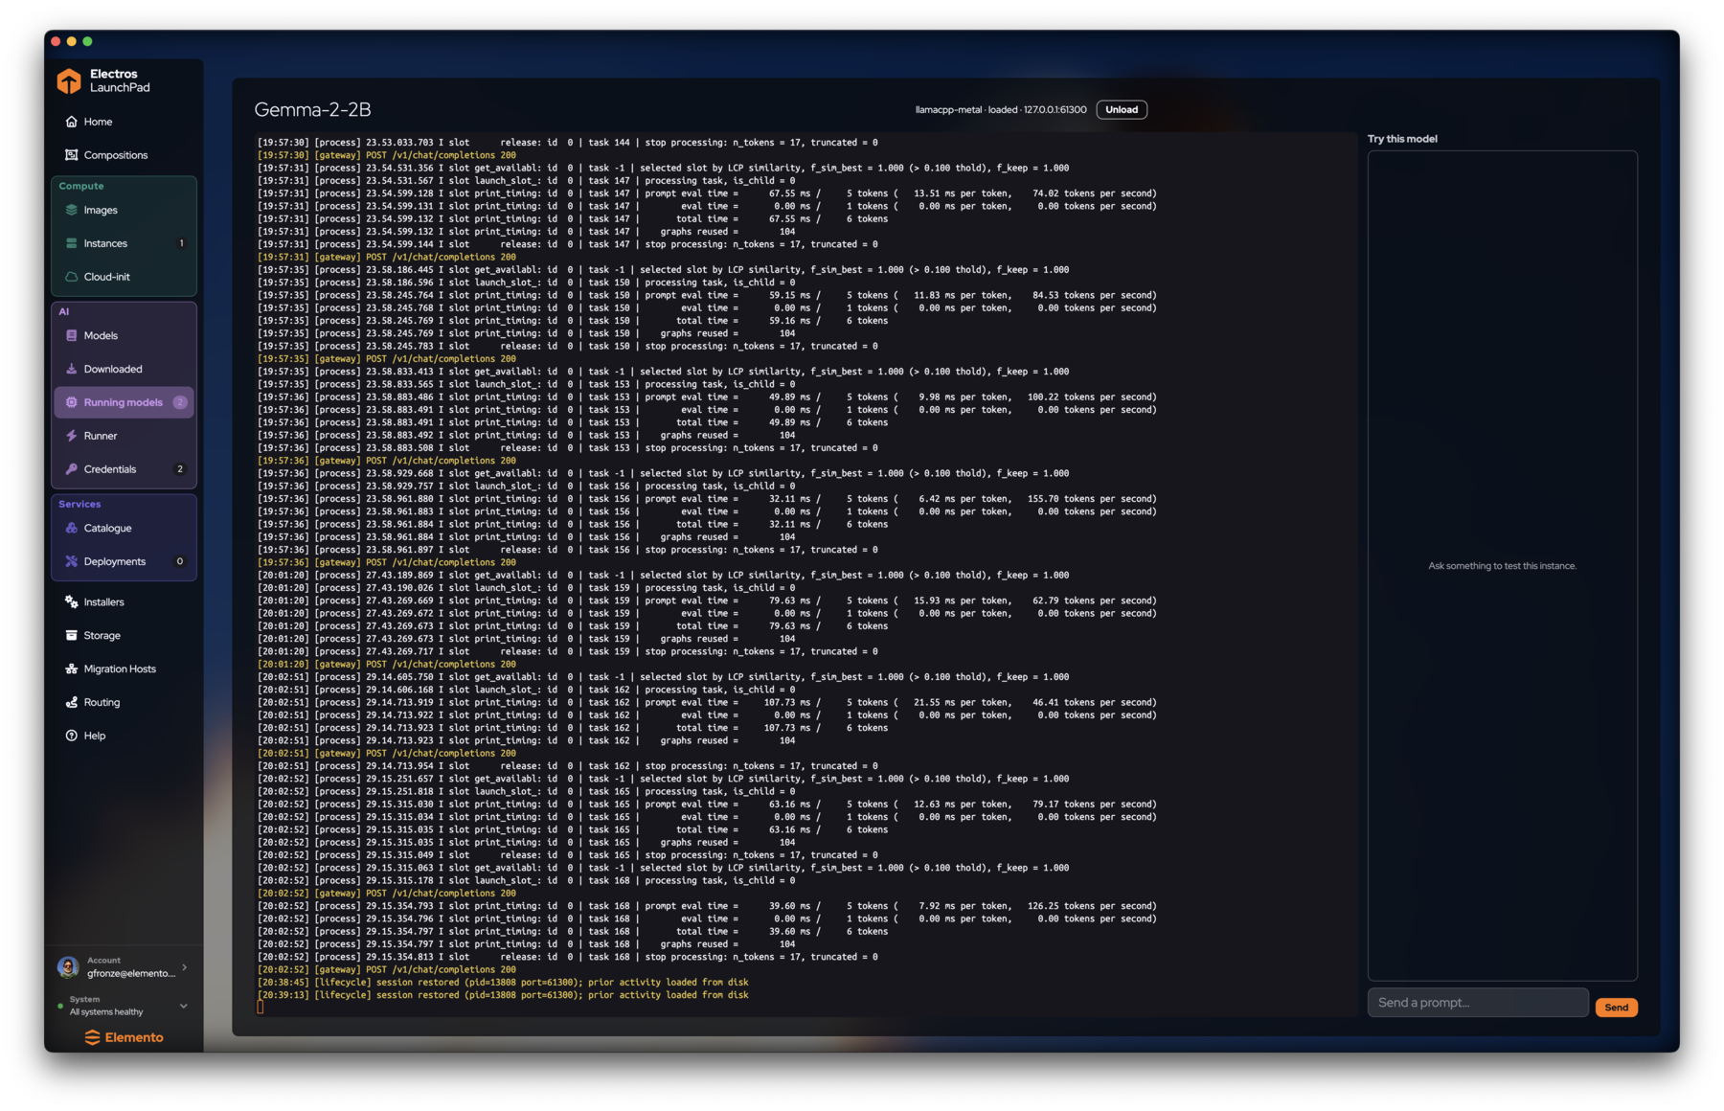Open the Routing icon
Screen dimensions: 1724x1111
[x=71, y=702]
